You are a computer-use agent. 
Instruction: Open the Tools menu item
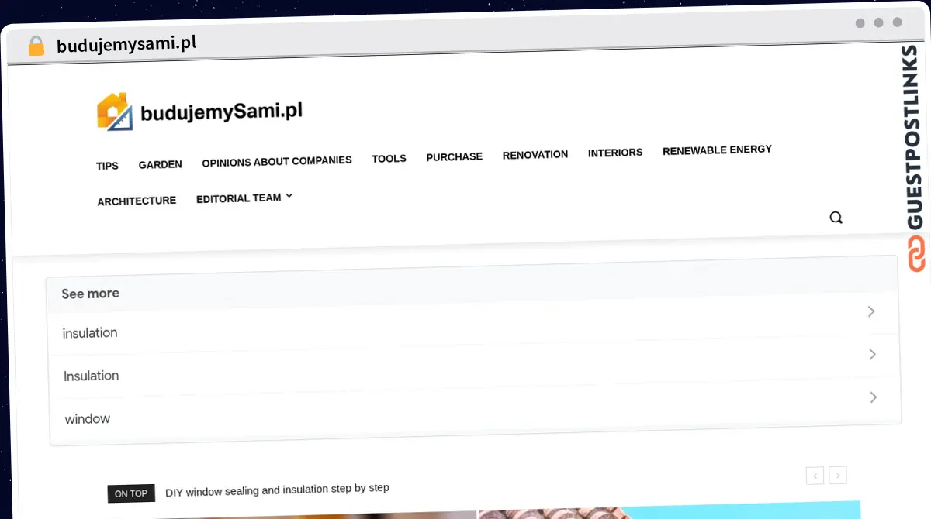(389, 158)
